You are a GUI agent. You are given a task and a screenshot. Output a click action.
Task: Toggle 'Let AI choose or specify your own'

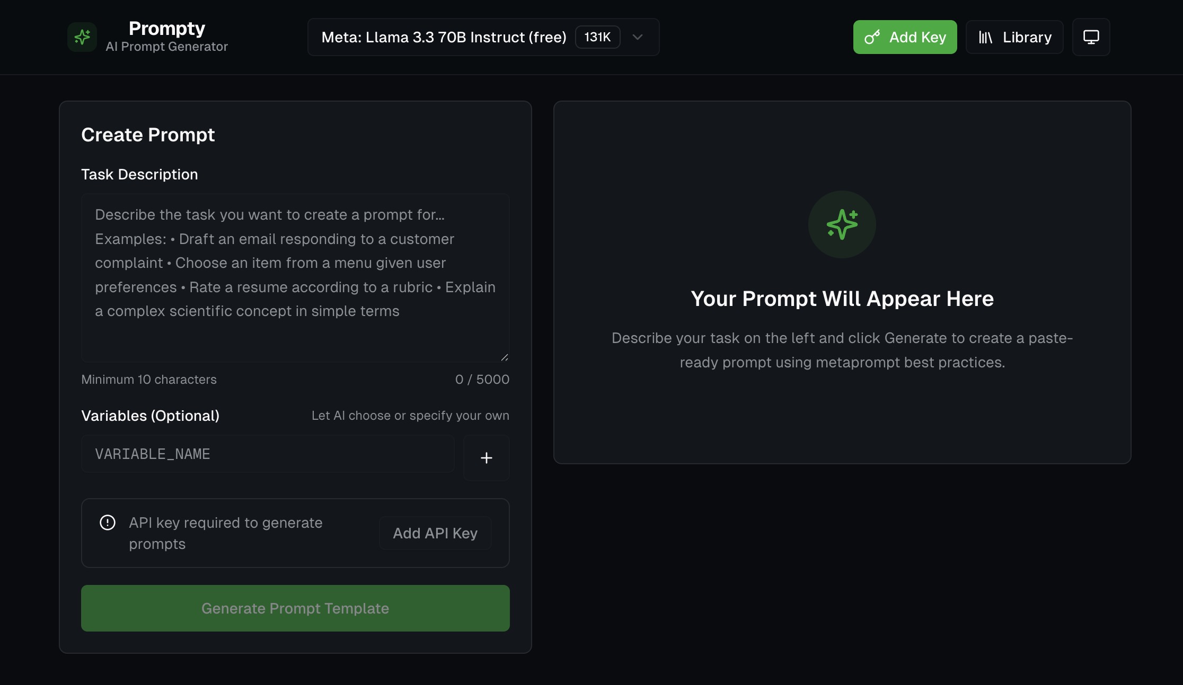point(410,416)
